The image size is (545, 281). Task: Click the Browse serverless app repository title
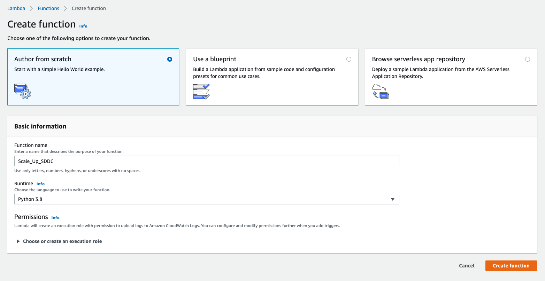(418, 59)
